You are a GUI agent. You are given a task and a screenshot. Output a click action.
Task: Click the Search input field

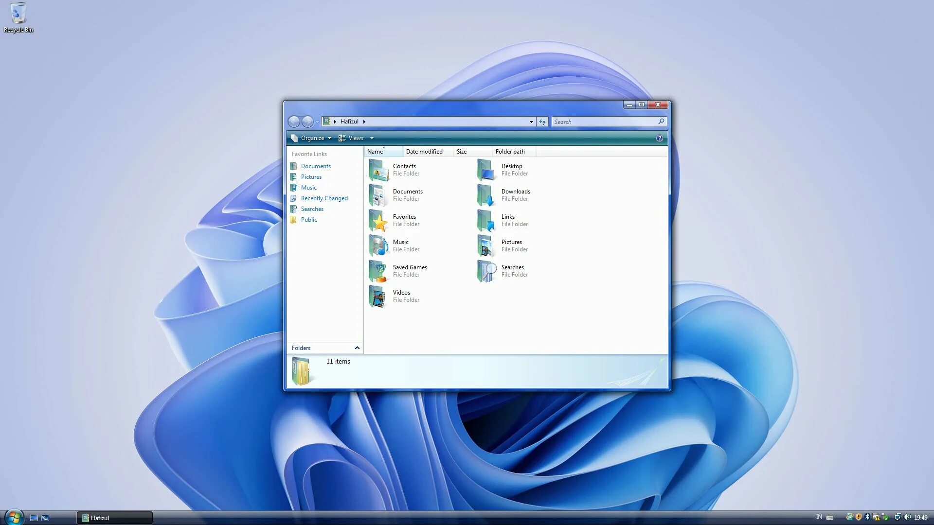point(603,122)
